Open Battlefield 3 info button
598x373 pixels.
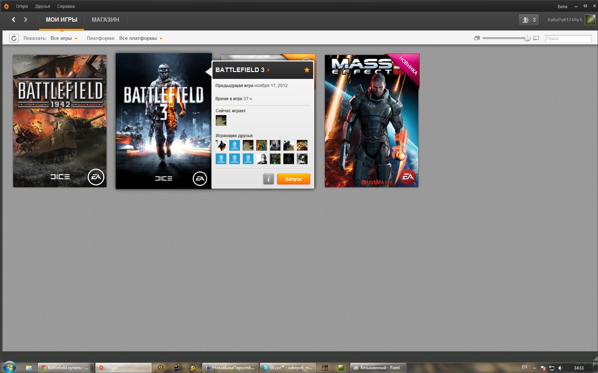coord(268,179)
